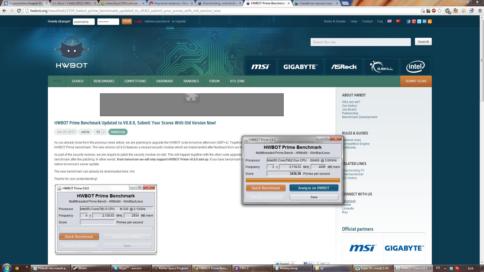
Task: Open the Benchmark Development link
Action: (359, 117)
